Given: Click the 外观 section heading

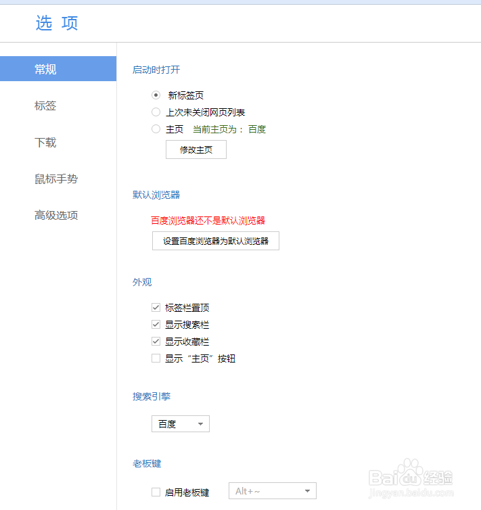Looking at the screenshot, I should click(x=142, y=282).
